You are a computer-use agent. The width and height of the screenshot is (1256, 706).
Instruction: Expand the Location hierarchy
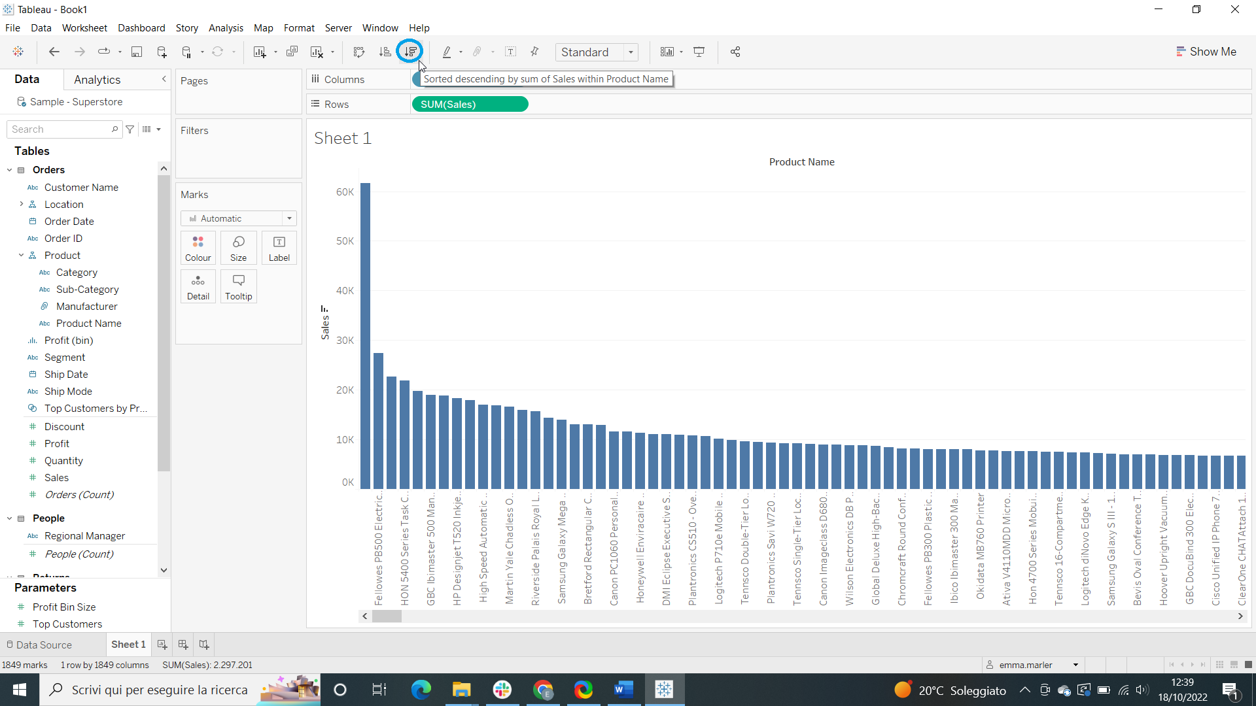(22, 204)
